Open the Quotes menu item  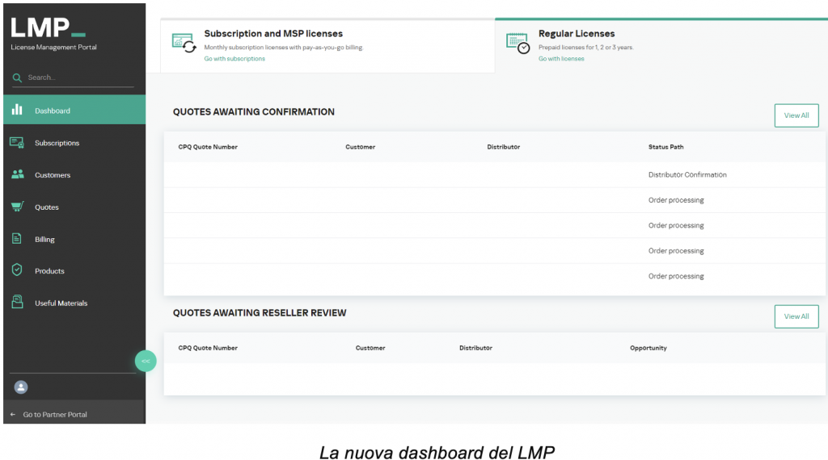click(47, 207)
